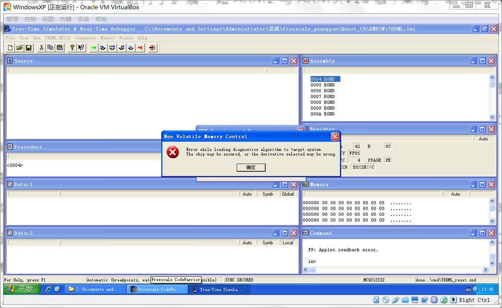
Task: Select assembly line 0007 BGND
Action: (x=323, y=96)
